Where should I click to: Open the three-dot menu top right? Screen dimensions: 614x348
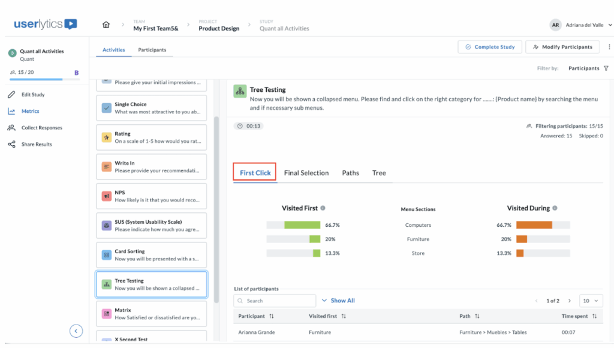[609, 46]
